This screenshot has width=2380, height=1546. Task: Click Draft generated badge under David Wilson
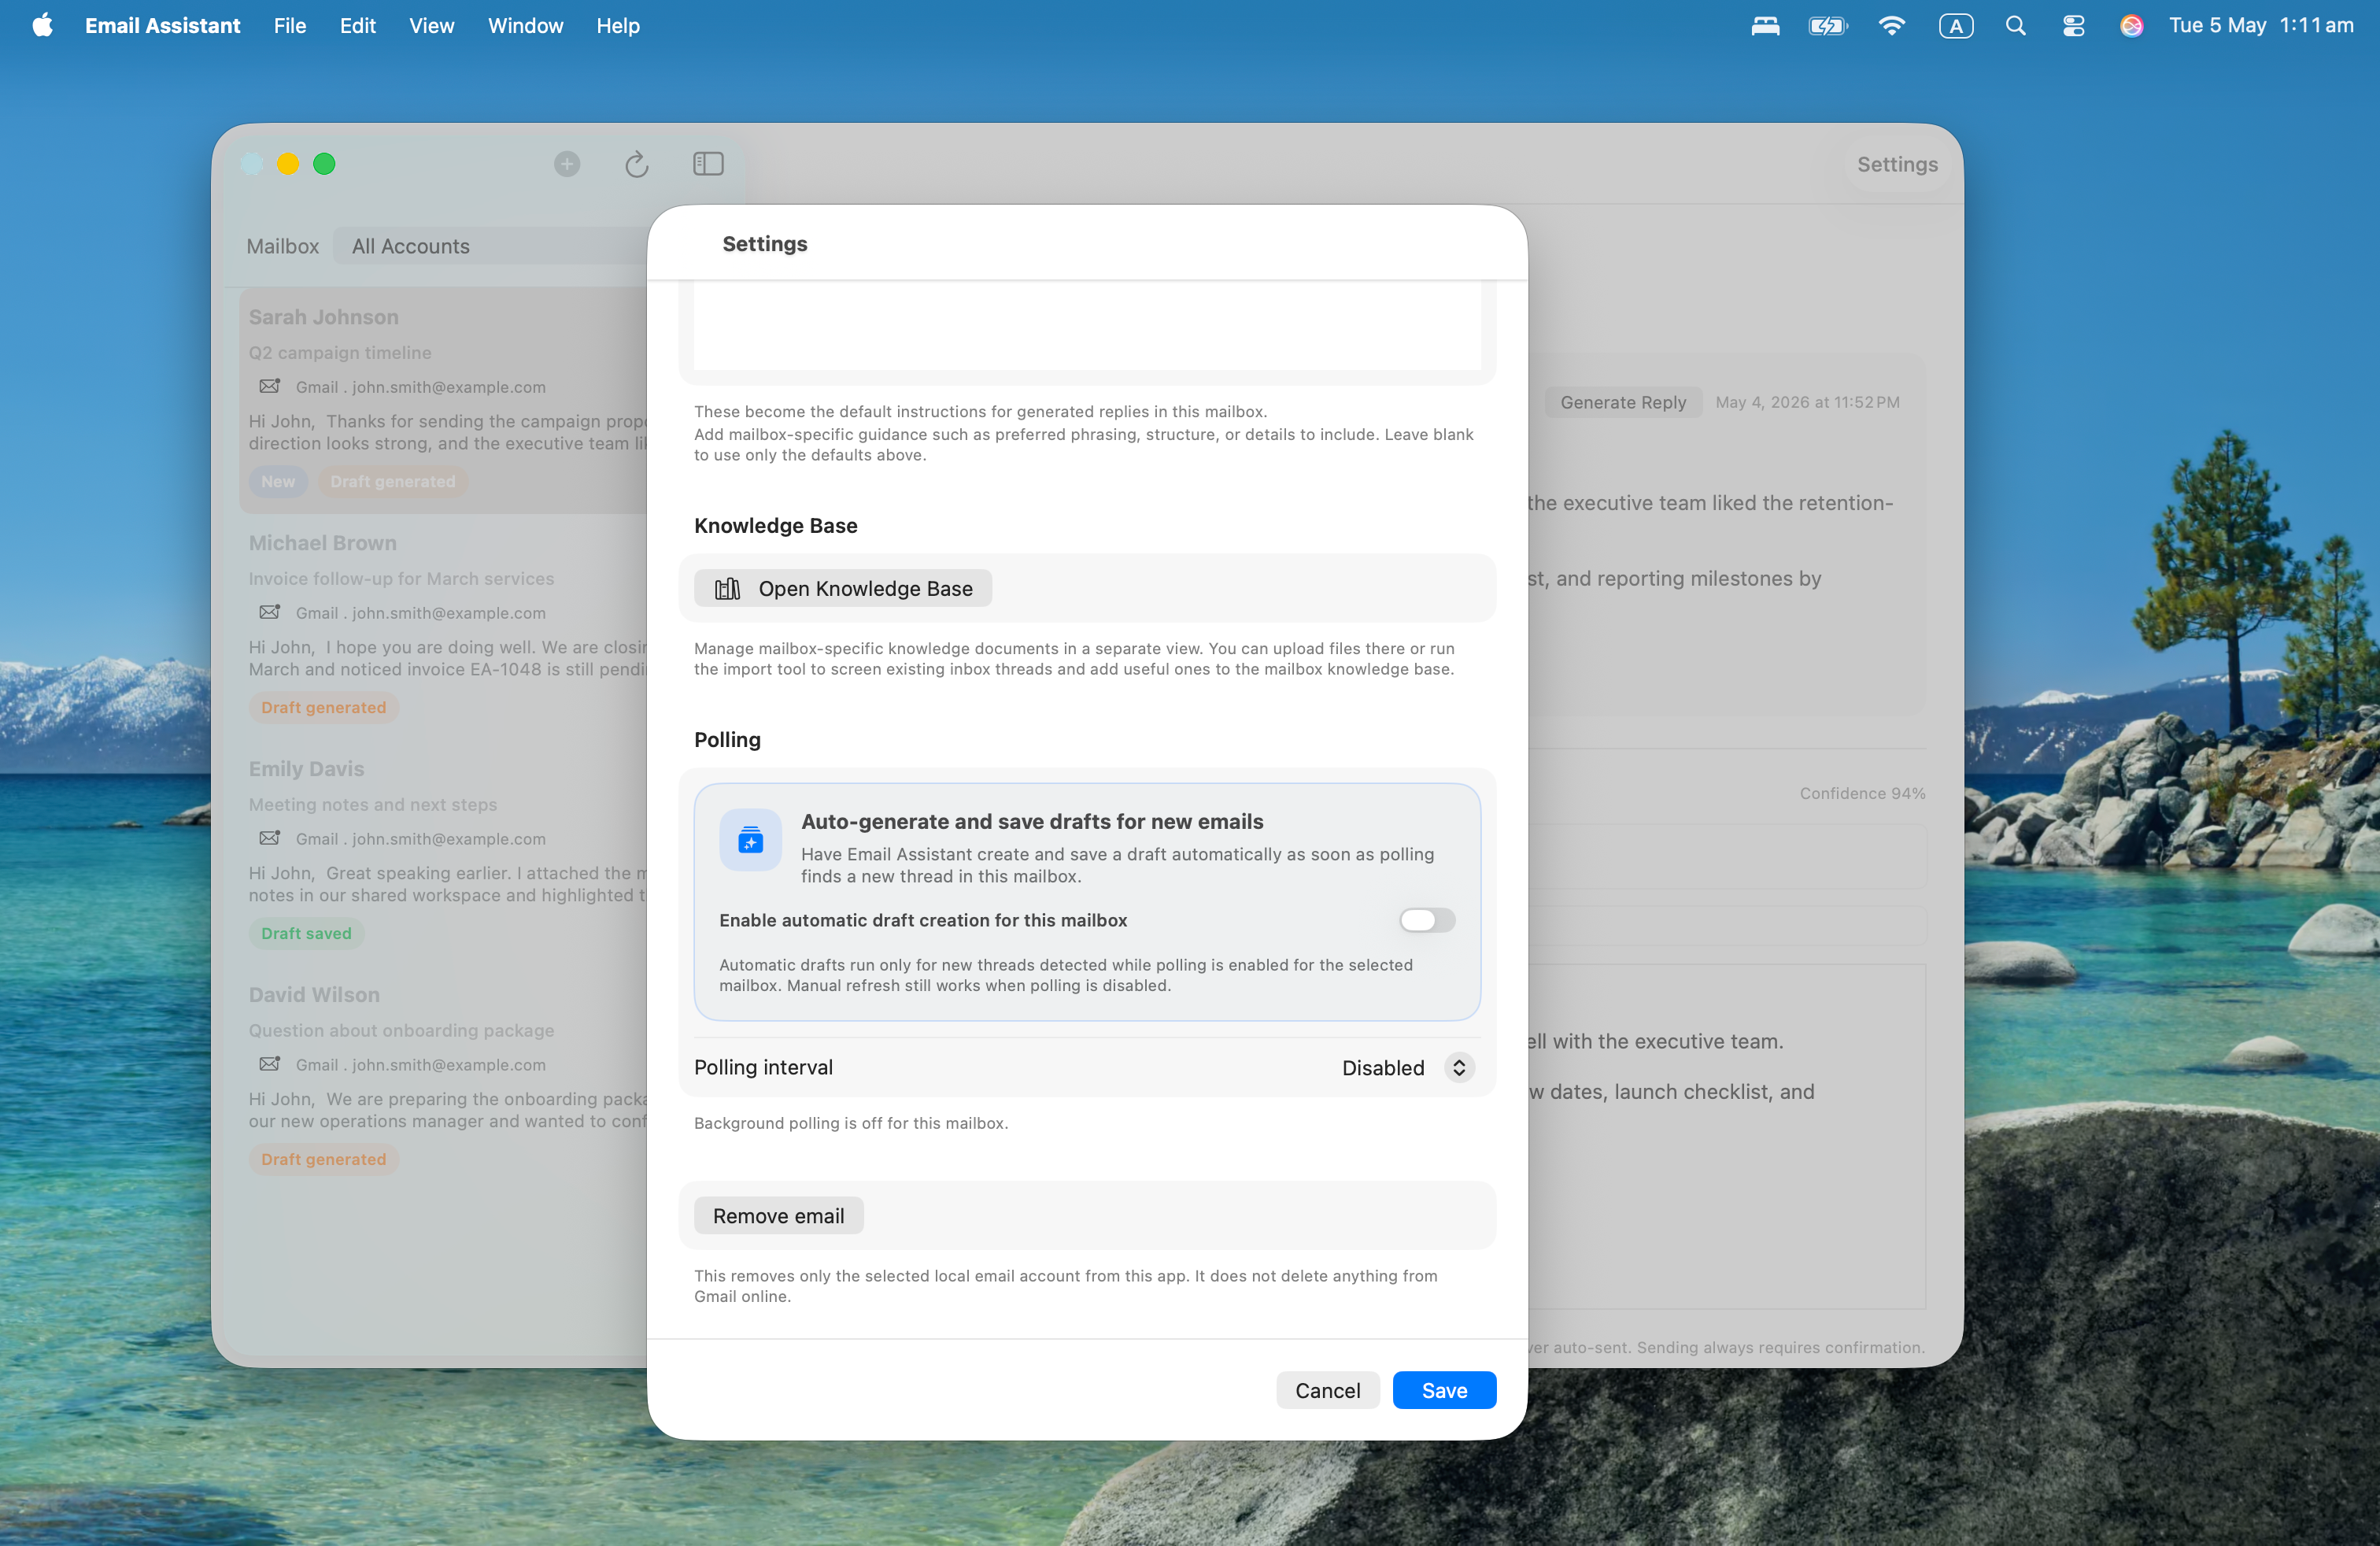coord(323,1160)
